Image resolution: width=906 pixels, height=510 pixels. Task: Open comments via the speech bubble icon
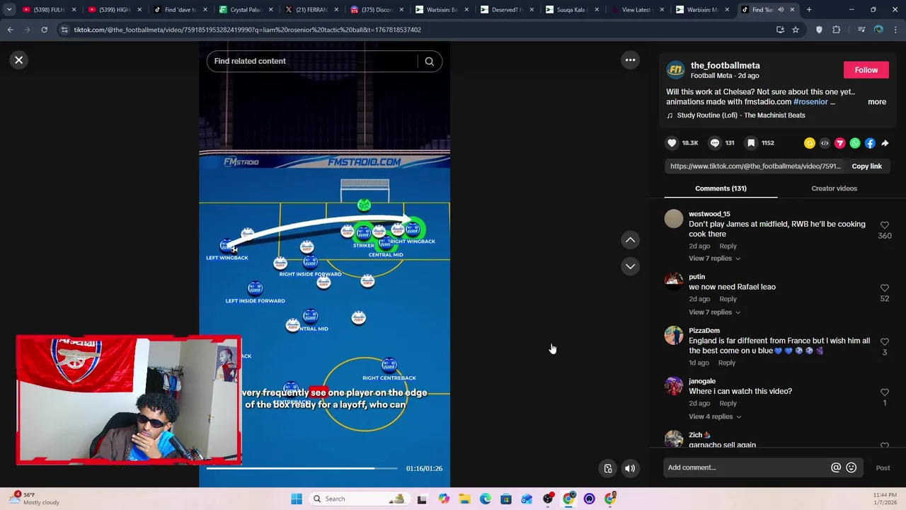tap(714, 143)
